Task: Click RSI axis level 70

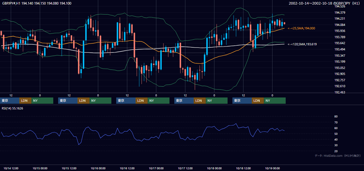Action: 336,122
